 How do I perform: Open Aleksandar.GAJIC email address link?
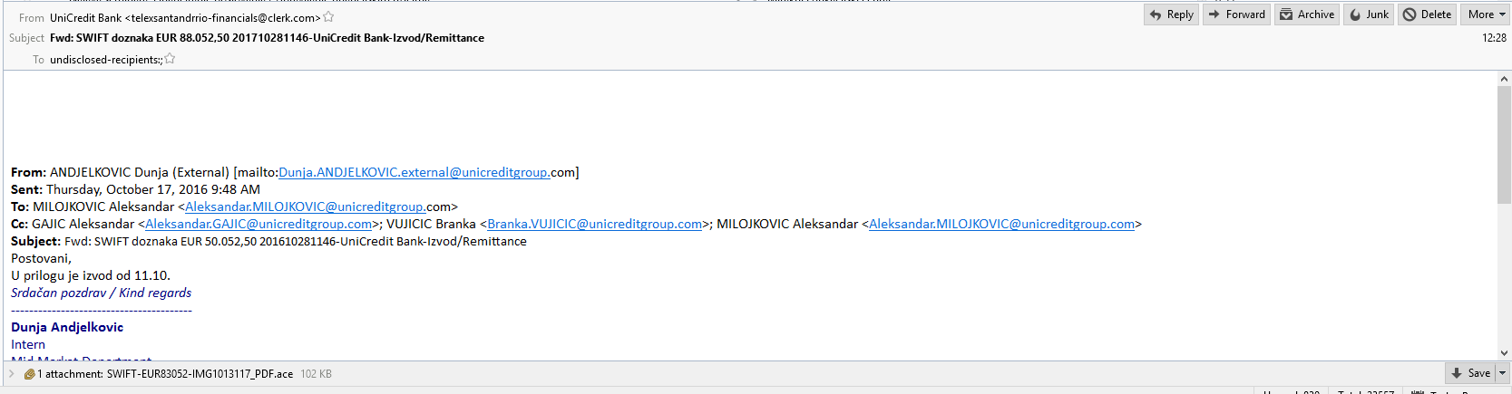pos(259,224)
